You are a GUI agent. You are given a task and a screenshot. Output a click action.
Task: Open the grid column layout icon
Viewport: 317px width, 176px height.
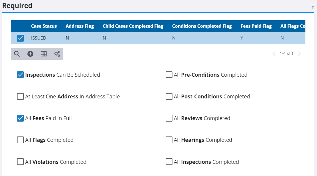coord(44,54)
